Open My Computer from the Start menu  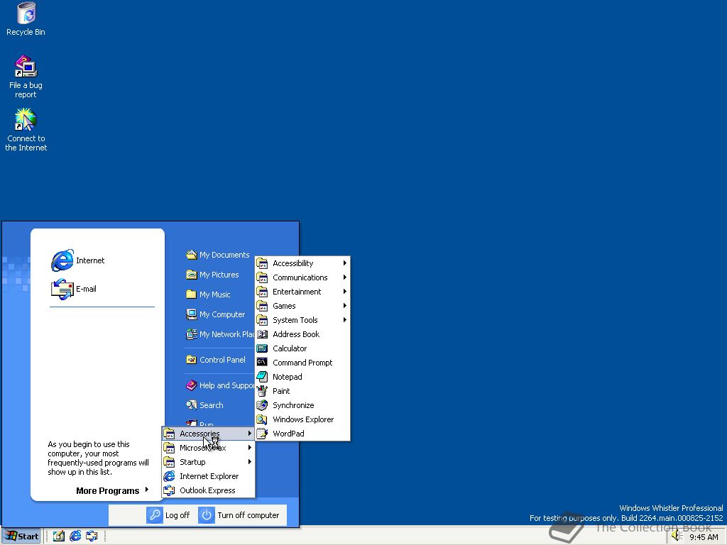215,314
